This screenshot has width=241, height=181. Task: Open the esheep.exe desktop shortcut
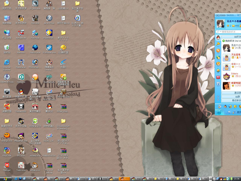tap(35, 152)
